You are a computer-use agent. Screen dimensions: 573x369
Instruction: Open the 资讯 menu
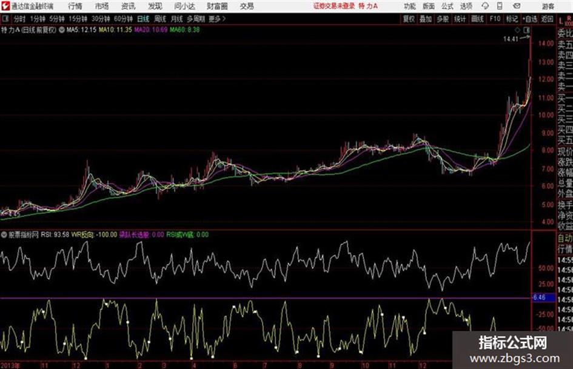[128, 6]
